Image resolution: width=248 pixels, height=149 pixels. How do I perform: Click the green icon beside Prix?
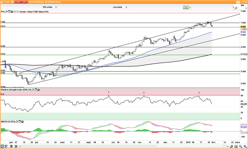[18, 12]
